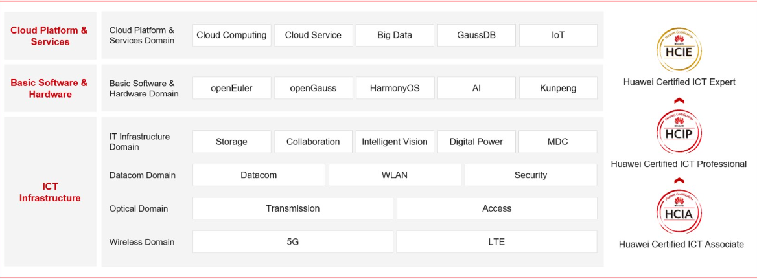Select the 5G certification box
Screen dimensions: 757x279
click(292, 241)
